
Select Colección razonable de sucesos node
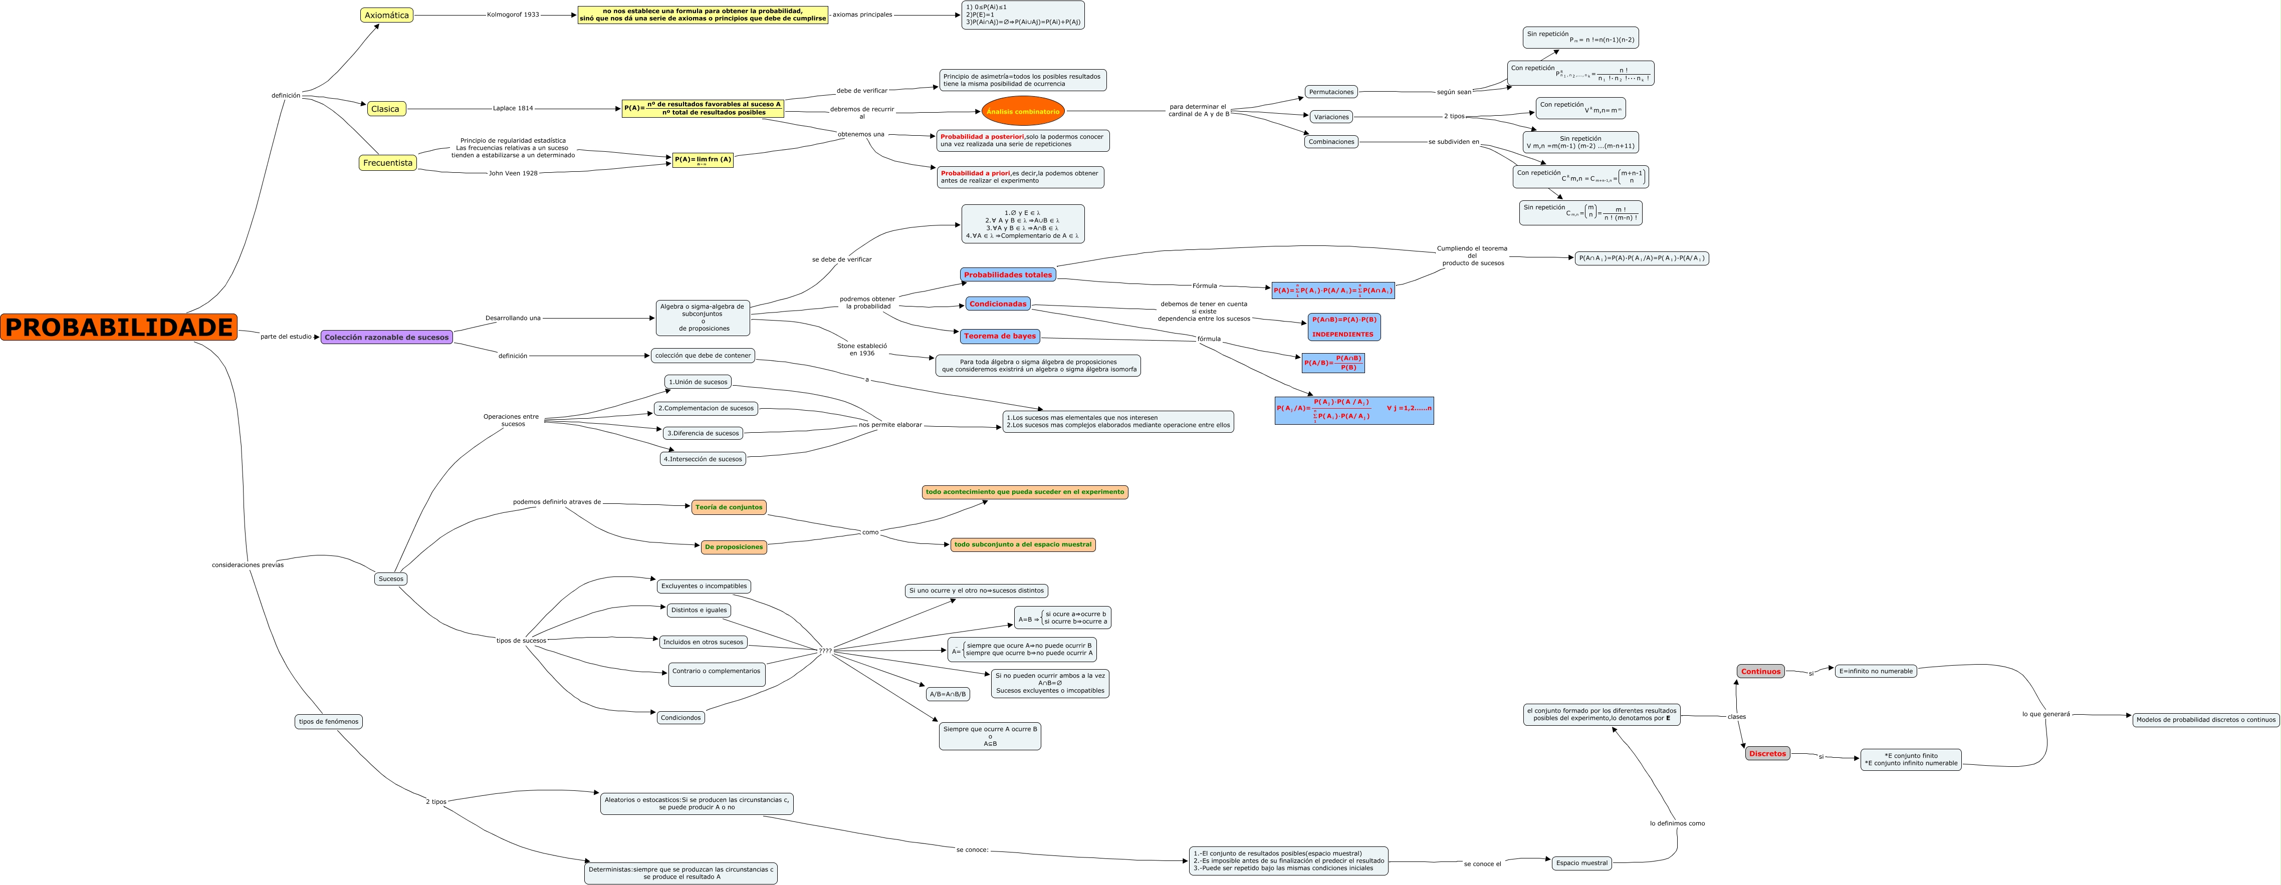coord(386,337)
